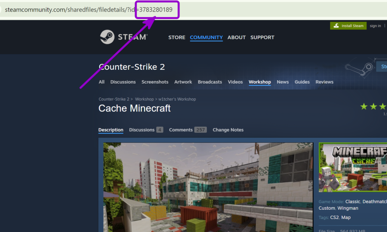The image size is (387, 232).
Task: Open the SUPPORT menu item
Action: point(262,37)
